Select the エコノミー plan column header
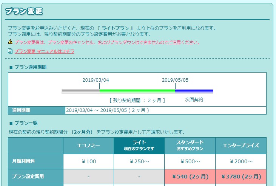The image size is (276, 186). [88, 146]
